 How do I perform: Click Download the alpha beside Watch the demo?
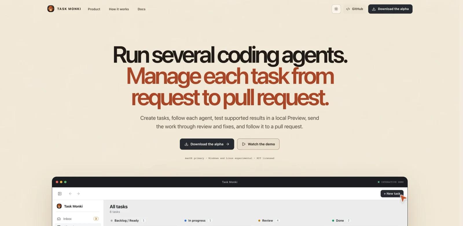tap(207, 144)
